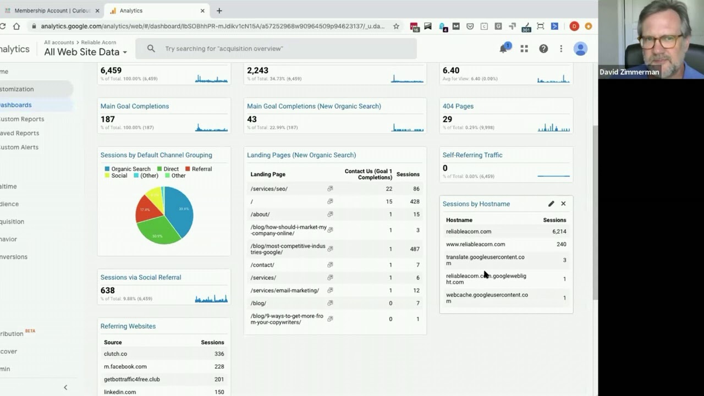Open Custom Reports in the sidebar

coord(22,119)
